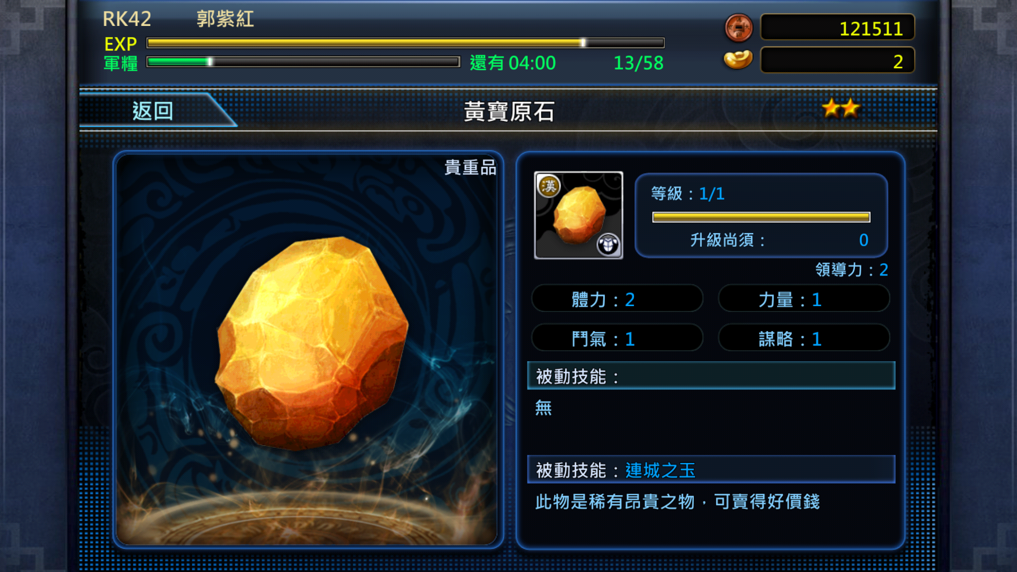This screenshot has height=572, width=1017.
Task: Tap the gold ingot count field
Action: point(837,60)
